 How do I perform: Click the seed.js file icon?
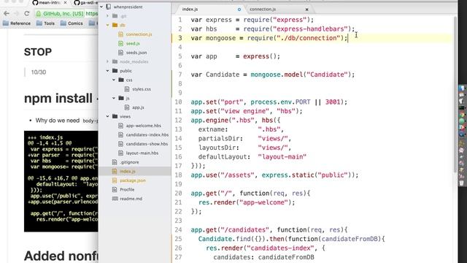[x=120, y=43]
